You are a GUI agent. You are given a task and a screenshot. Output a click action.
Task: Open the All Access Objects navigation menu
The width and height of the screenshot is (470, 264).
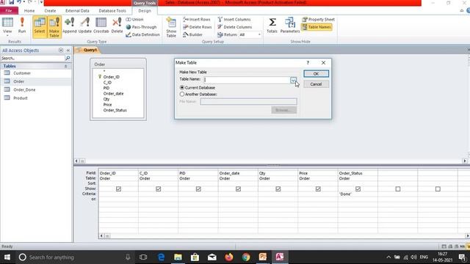[x=61, y=51]
